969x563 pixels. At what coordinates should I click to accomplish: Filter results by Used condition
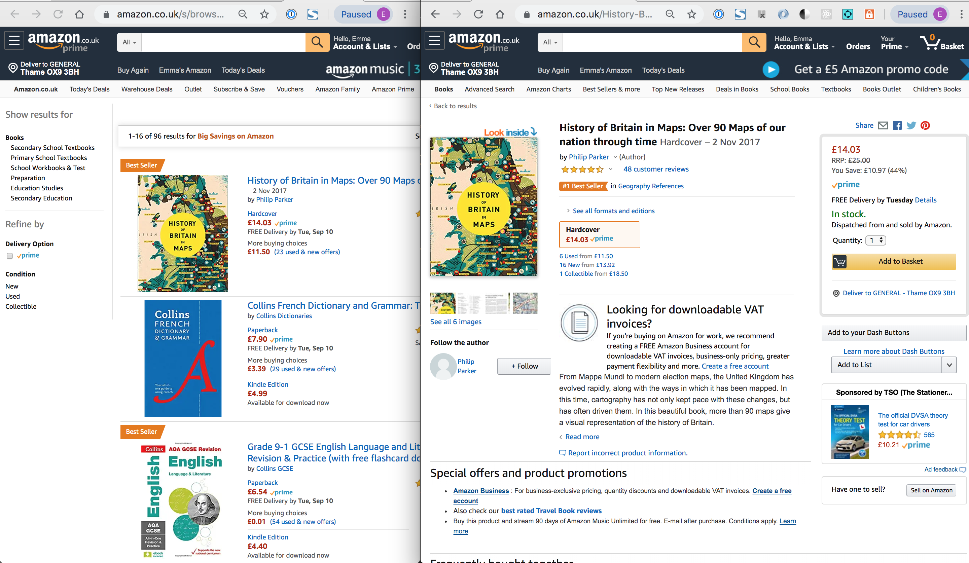pyautogui.click(x=13, y=296)
